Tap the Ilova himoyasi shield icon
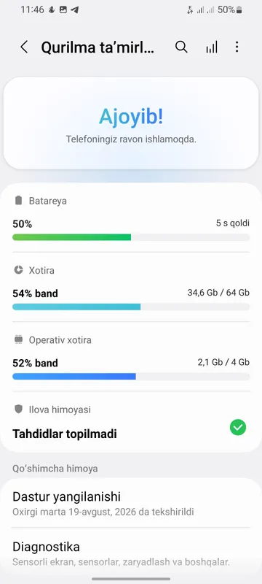 tap(18, 410)
